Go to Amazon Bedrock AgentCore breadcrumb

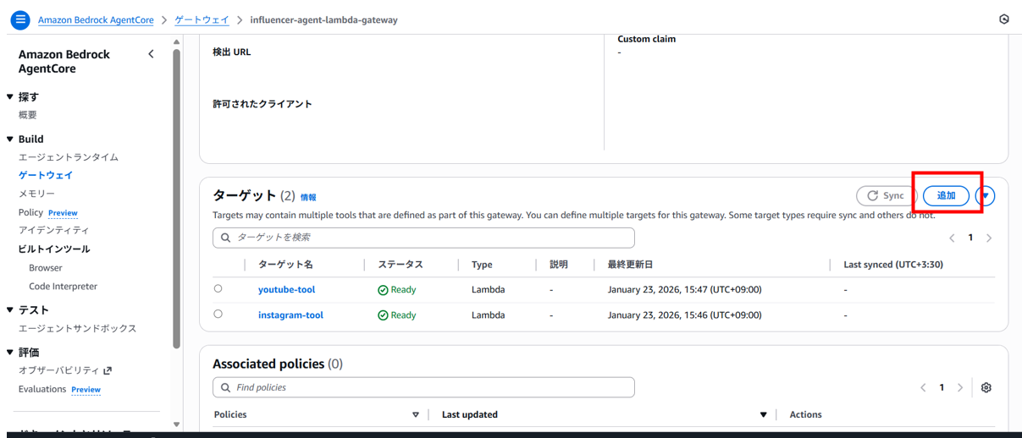point(96,19)
